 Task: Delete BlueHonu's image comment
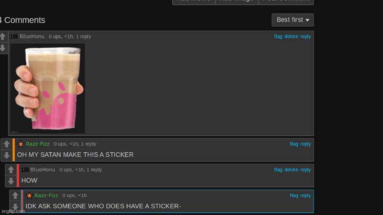[291, 36]
